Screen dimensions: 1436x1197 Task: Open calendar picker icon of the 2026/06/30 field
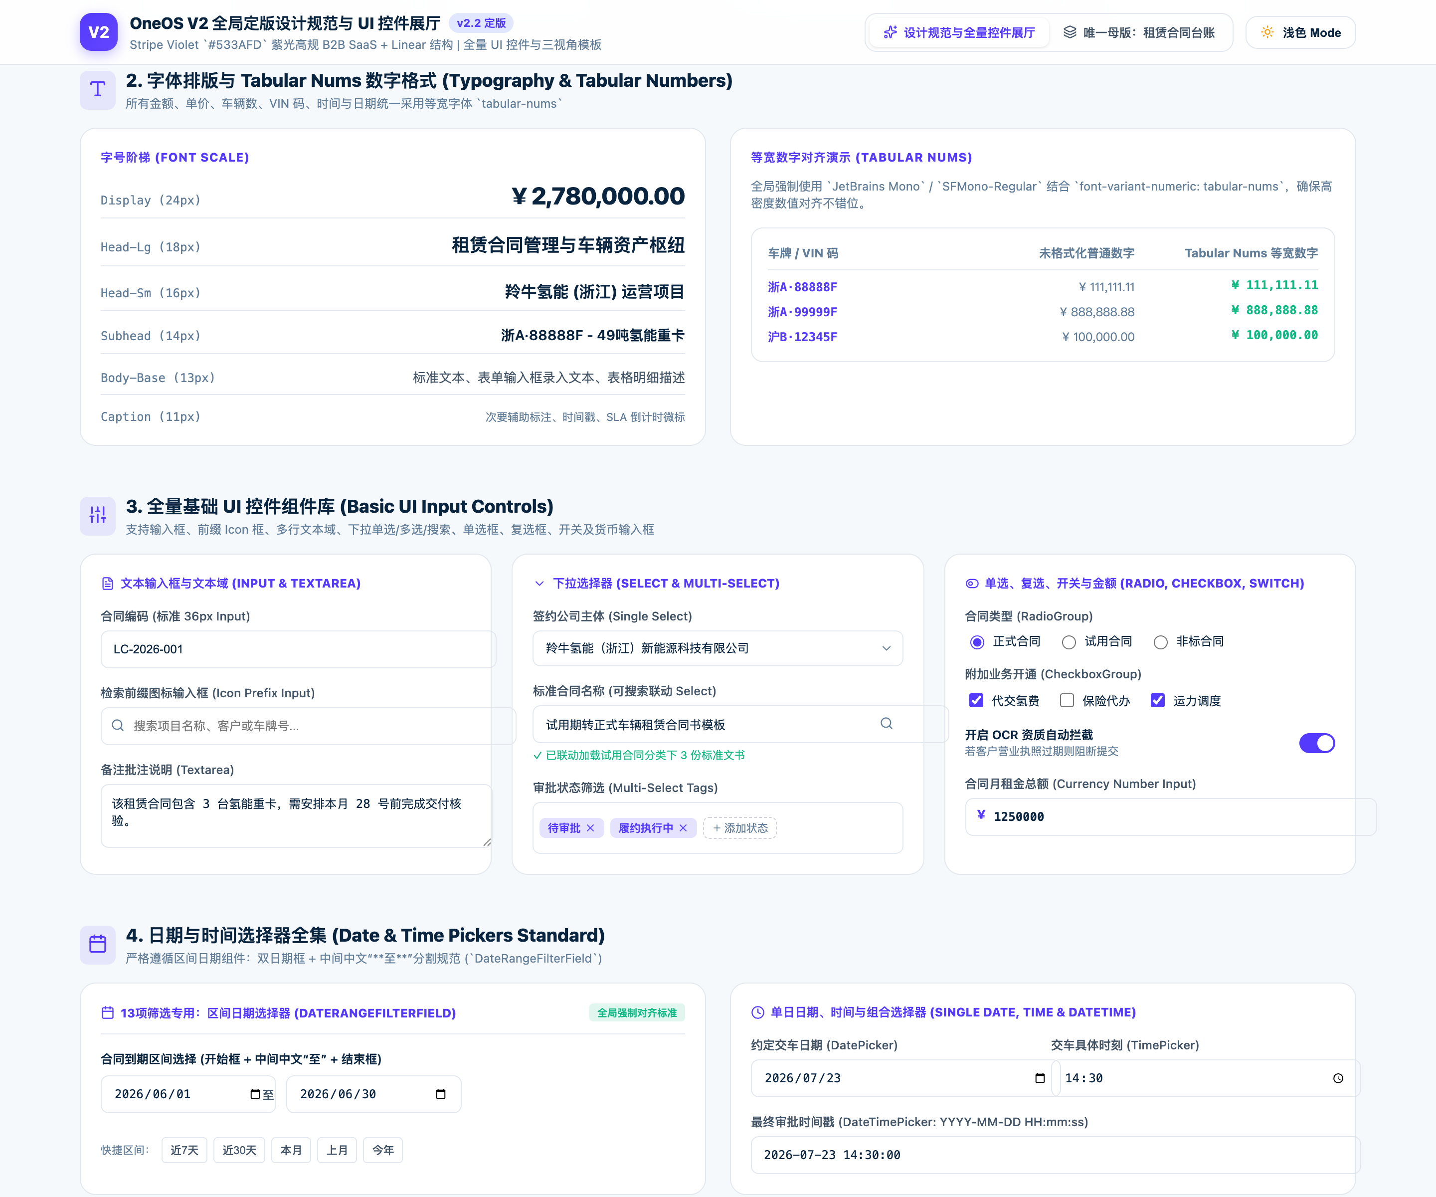tap(440, 1094)
